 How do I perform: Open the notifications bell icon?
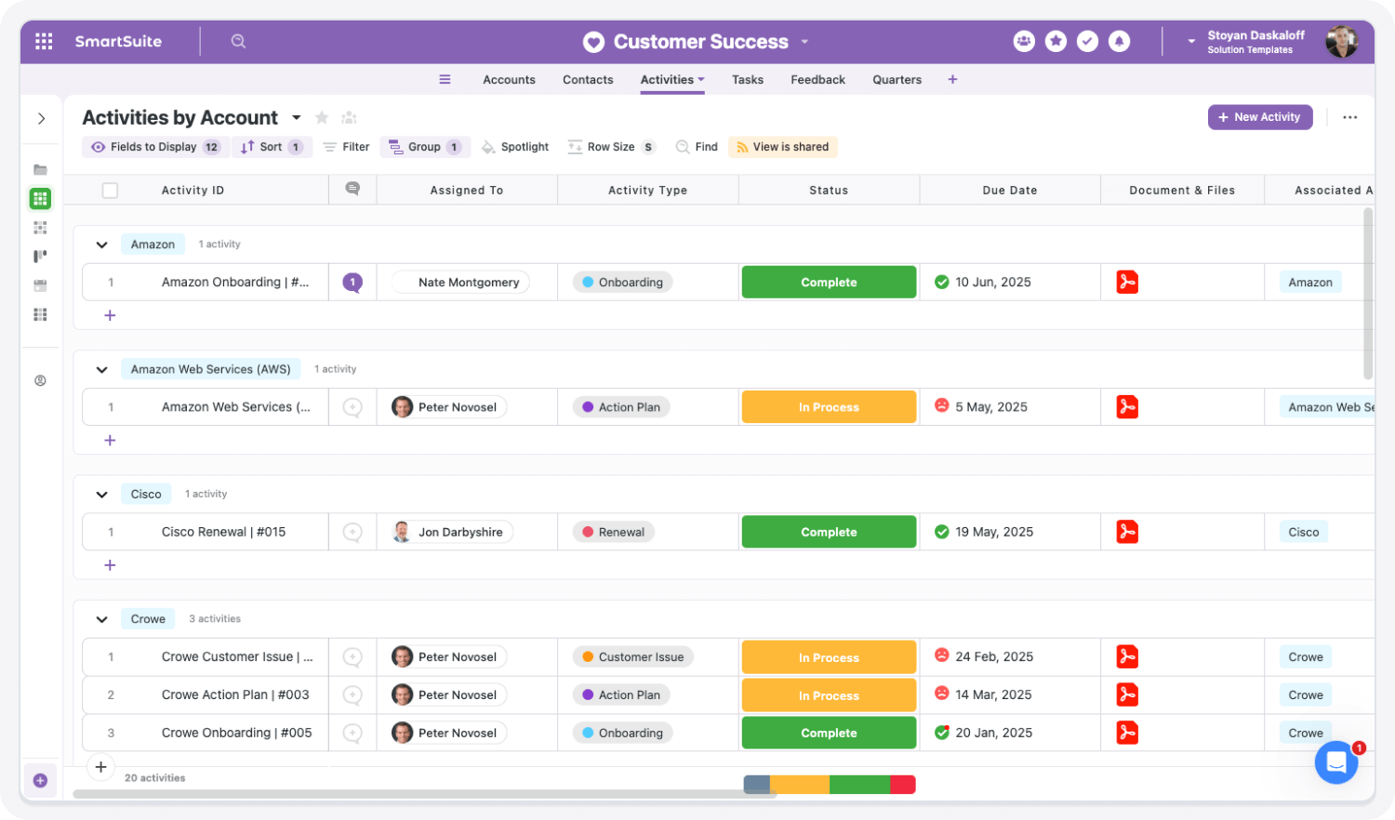coord(1119,41)
